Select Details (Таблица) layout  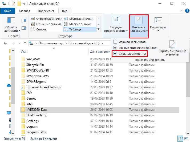coord(80,29)
